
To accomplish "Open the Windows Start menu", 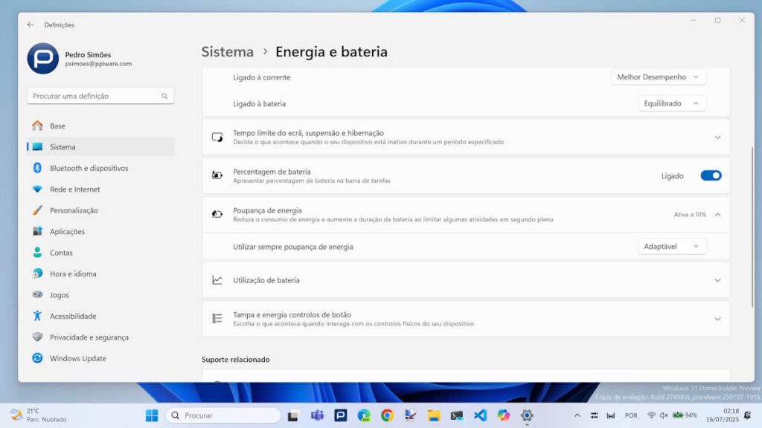I will click(152, 415).
